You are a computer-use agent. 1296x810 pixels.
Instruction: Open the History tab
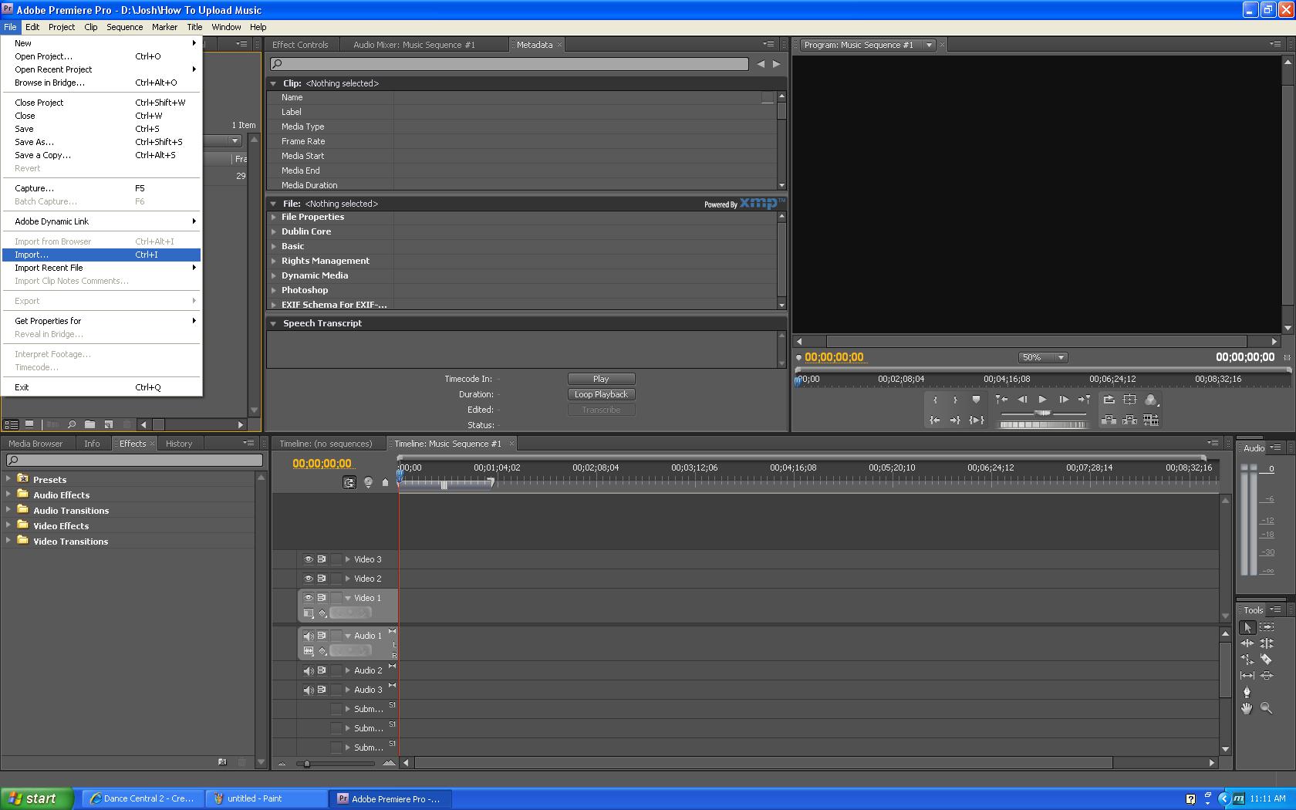[179, 444]
